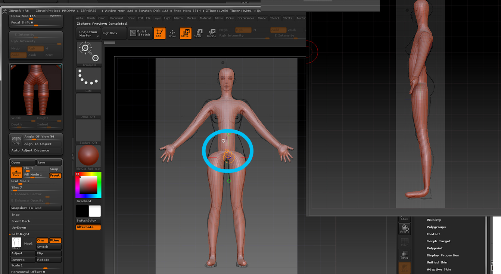The image size is (501, 274).
Task: Click the Snapshot To Grid button
Action: 36,208
